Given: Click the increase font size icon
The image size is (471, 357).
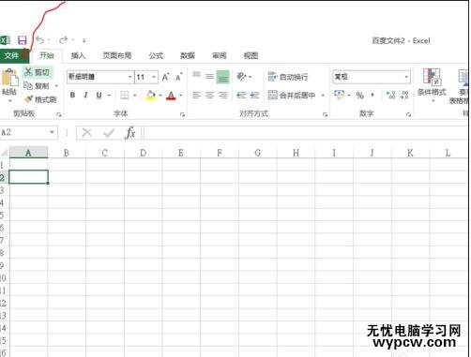Looking at the screenshot, I should click(165, 77).
